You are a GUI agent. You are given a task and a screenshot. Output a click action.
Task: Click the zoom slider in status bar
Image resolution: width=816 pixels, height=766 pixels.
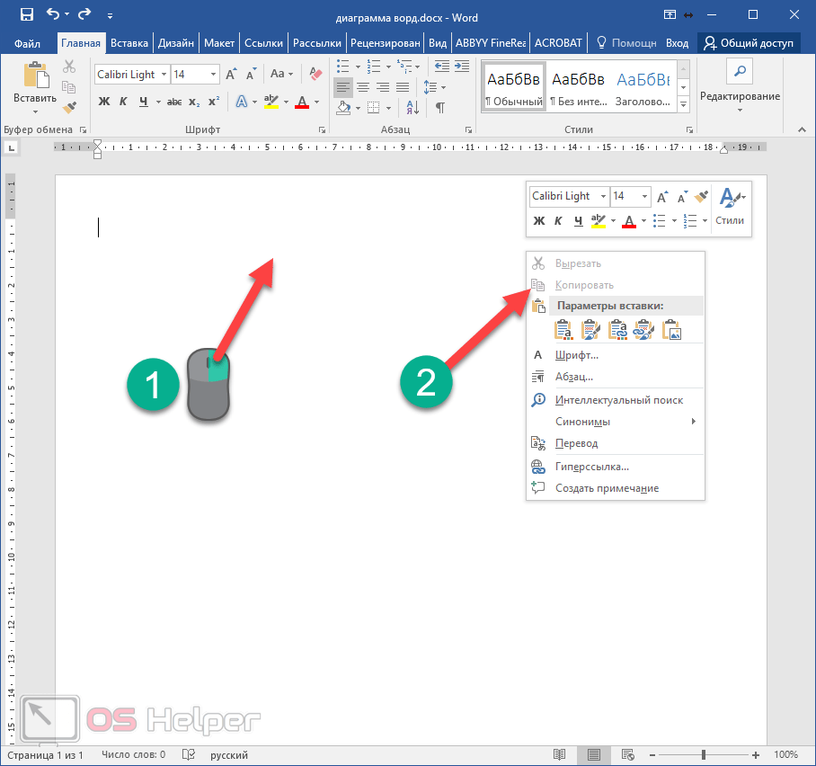(x=704, y=754)
